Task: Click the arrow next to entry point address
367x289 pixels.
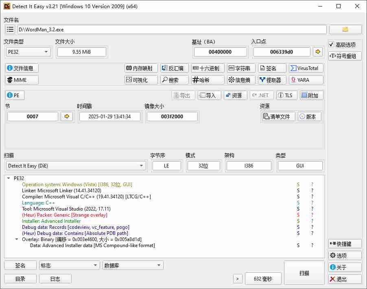Action: (318, 52)
